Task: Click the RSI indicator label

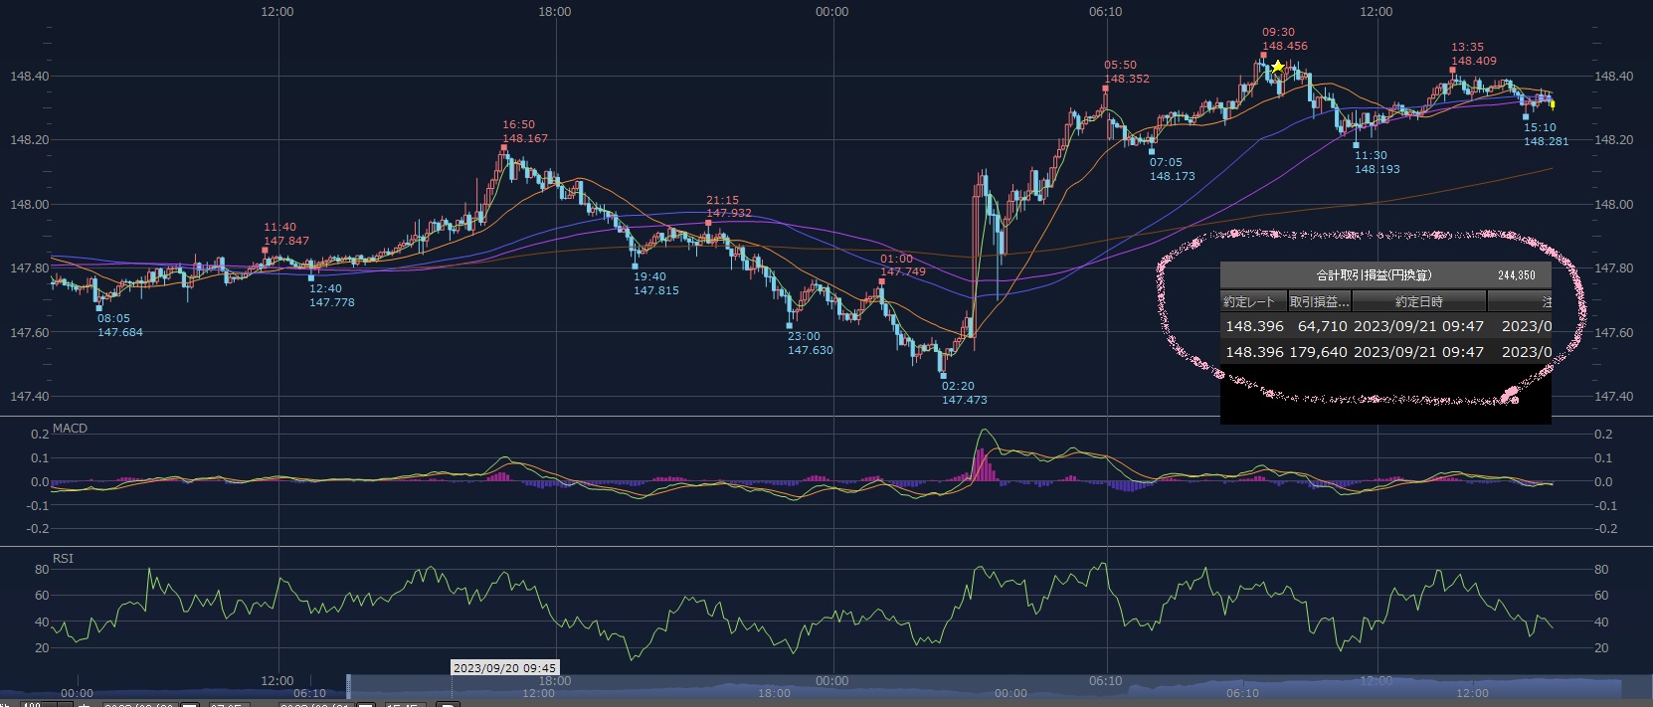Action: point(63,559)
